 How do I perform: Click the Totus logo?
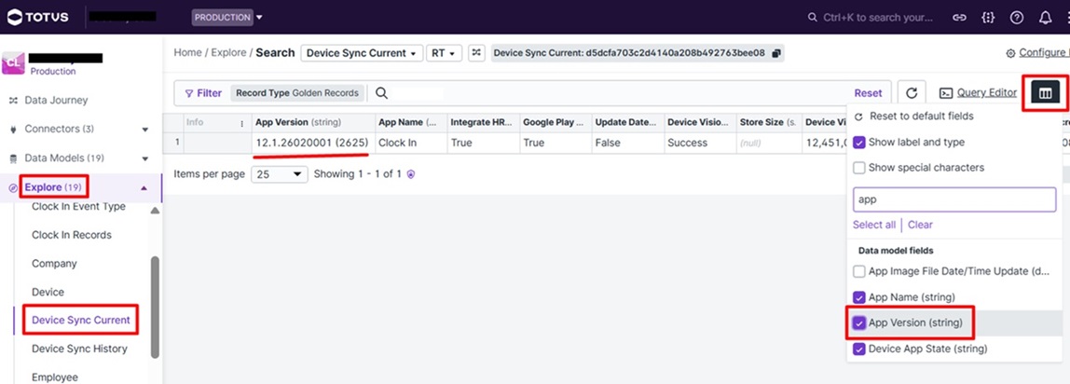pyautogui.click(x=38, y=17)
